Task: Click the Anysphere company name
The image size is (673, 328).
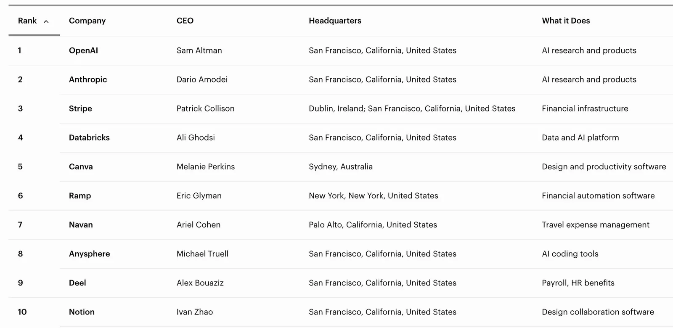Action: click(x=90, y=254)
